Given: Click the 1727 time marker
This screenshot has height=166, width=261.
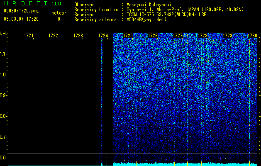Looking at the screenshot, I should [178, 36].
